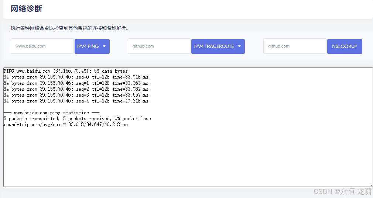Click the '5 packets transmitted' summary line

point(77,119)
